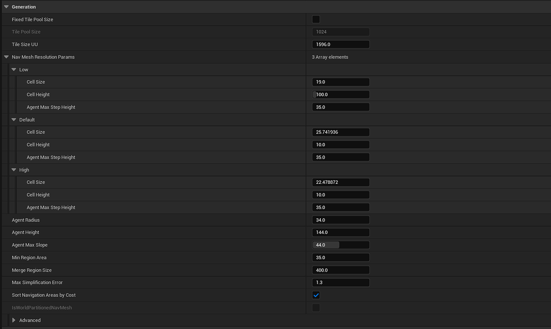Screen dimensions: 551x329
Task: Edit the Max Simplification Error value
Action: click(x=340, y=282)
